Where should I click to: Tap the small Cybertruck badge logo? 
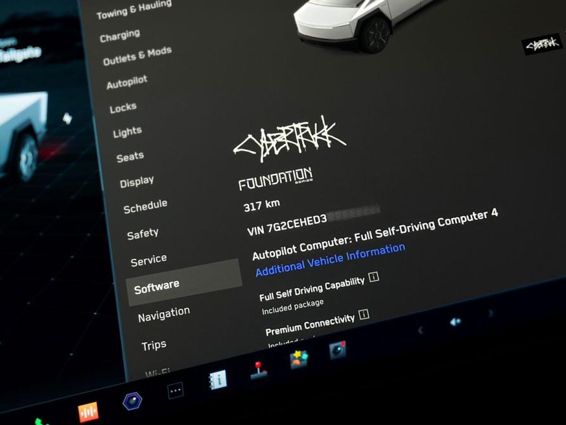541,44
